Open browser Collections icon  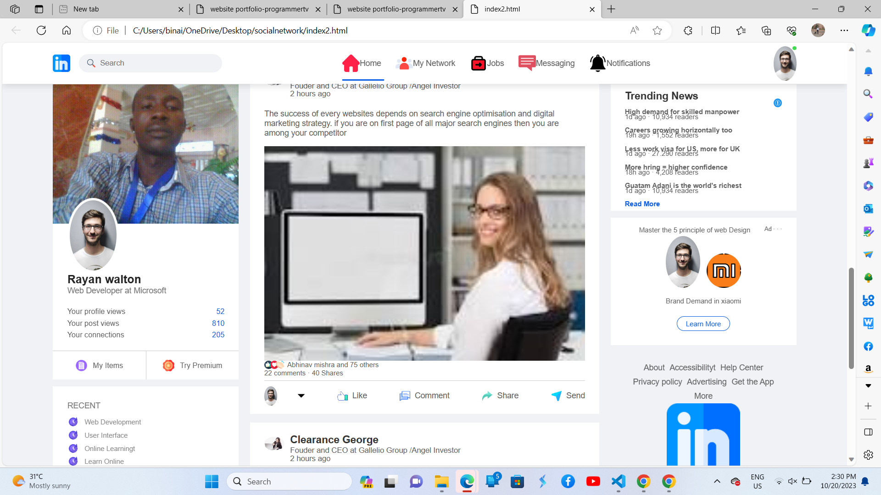pos(766,30)
